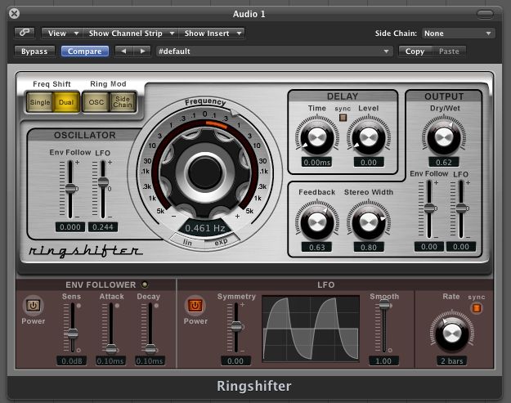Screen dimensions: 511x403
Task: Click the Oscillator Env Follow slider handle
Action: click(71, 188)
